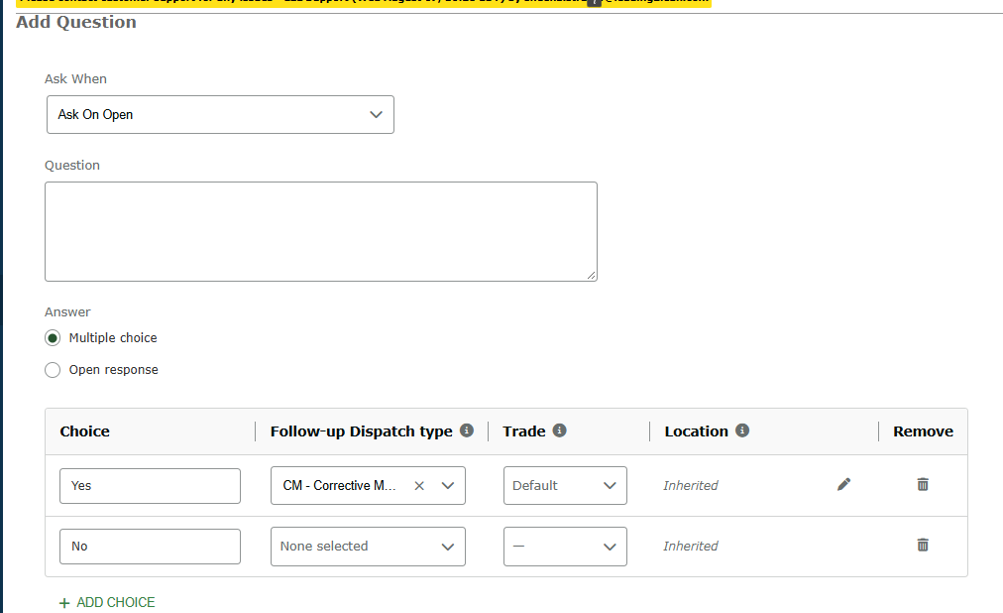Click inside the Question text area
The width and height of the screenshot is (1003, 613).
[321, 232]
